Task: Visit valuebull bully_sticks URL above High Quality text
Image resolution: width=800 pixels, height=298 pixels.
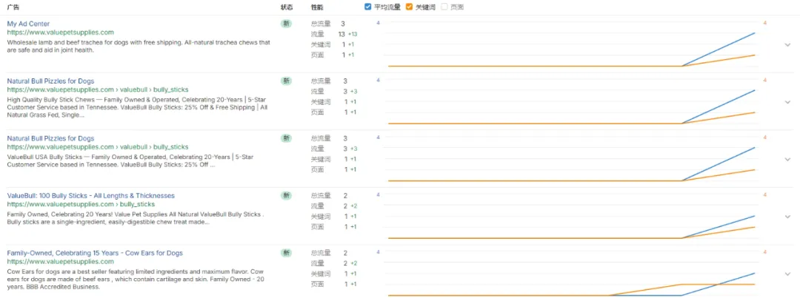Action: 98,89
